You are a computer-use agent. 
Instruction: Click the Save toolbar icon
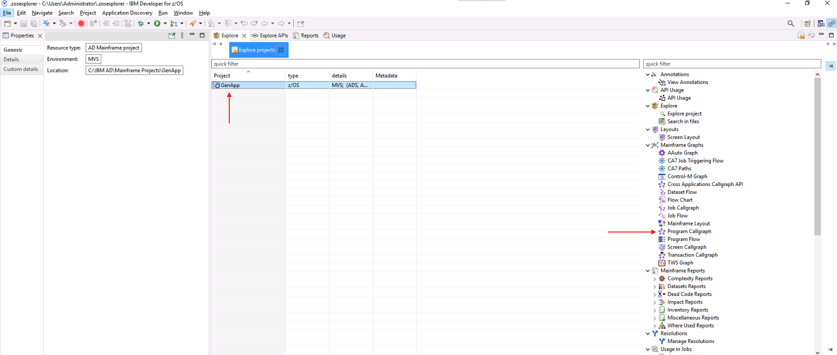tap(24, 23)
